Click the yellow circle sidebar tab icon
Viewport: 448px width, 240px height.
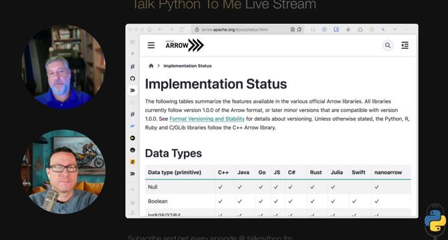coord(132,138)
